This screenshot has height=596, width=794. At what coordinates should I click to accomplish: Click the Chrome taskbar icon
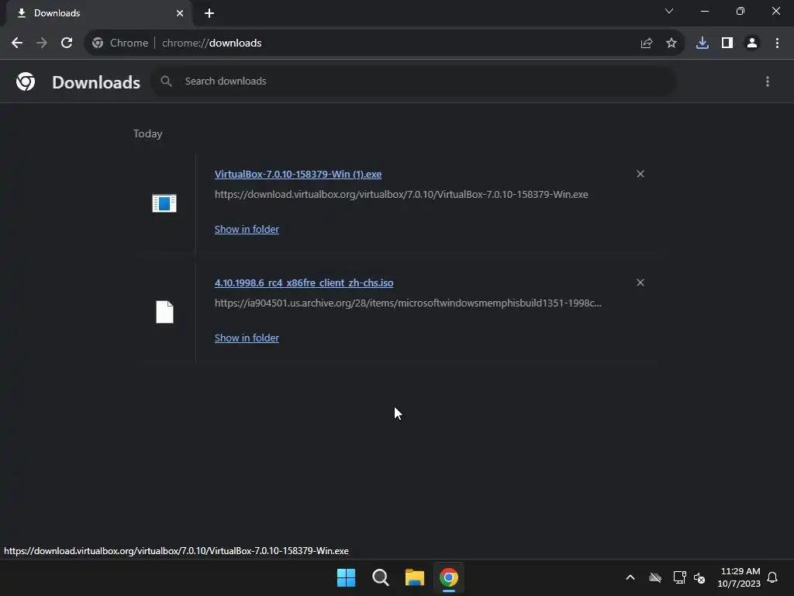pyautogui.click(x=449, y=577)
